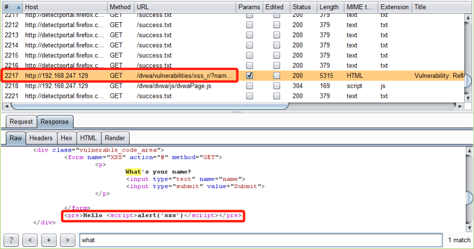Viewport: 474px width, 249px height.
Task: Sort by Title column header
Action: 442,7
